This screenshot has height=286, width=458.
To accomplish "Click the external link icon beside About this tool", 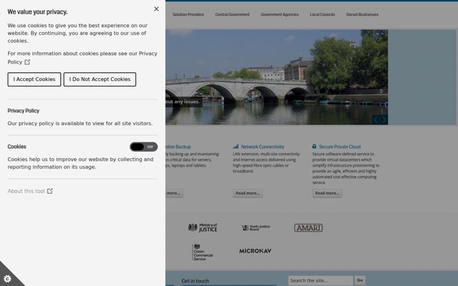I will point(50,191).
